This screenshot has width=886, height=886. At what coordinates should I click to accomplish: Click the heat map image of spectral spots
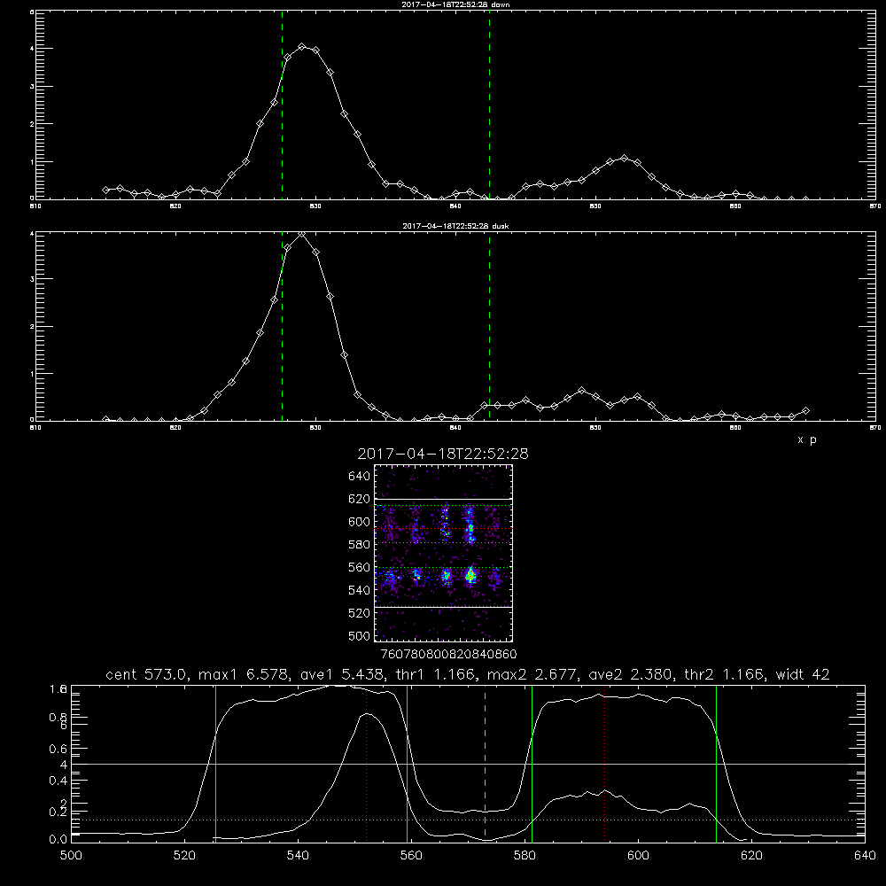pos(443,553)
